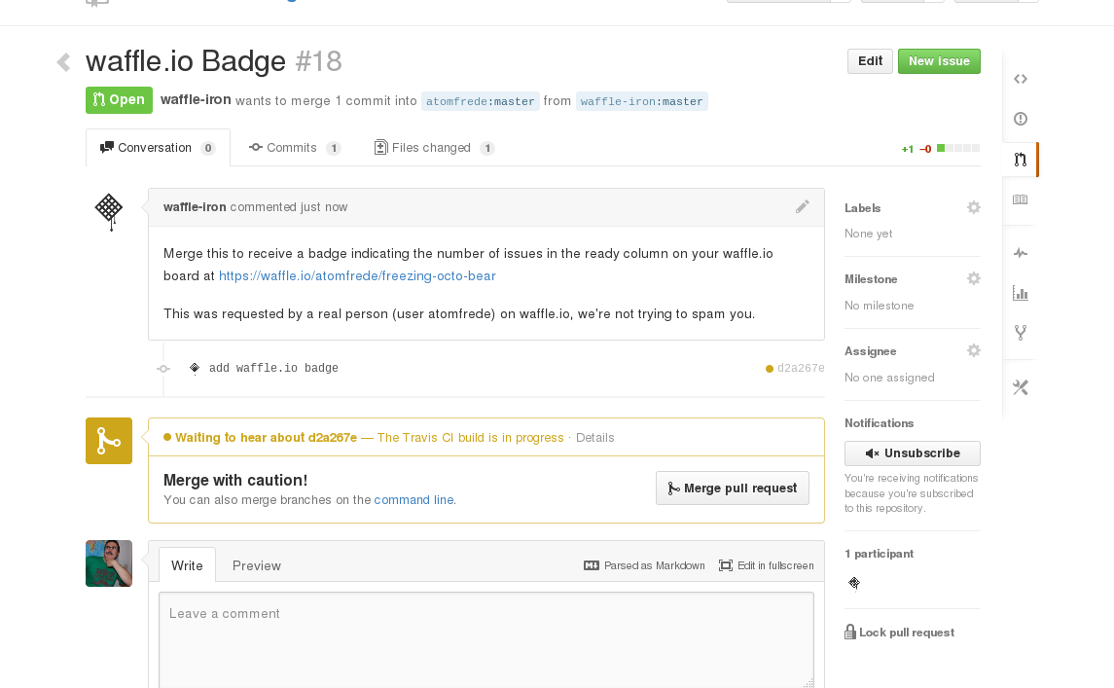The height and width of the screenshot is (688, 1114).
Task: Click Lock pull request
Action: 899,632
